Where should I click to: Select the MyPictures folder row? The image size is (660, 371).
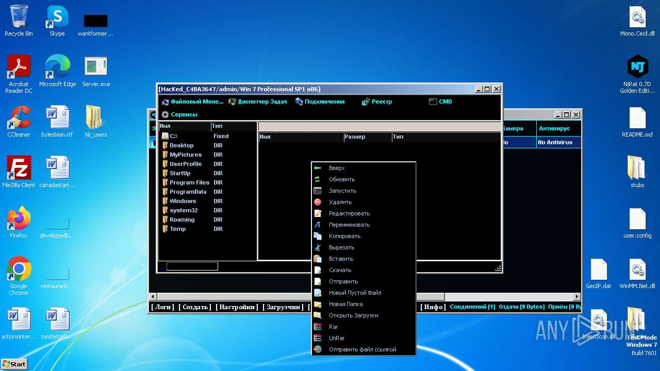click(207, 155)
